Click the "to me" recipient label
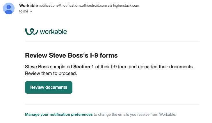 pyautogui.click(x=24, y=11)
